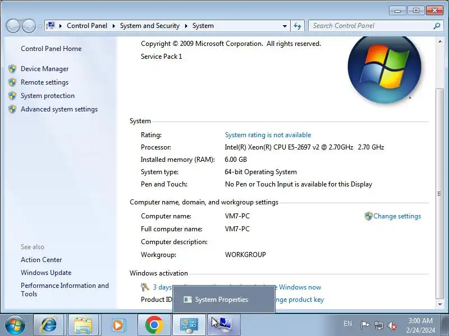
Task: Click the activate Windows now link
Action: coord(299,287)
